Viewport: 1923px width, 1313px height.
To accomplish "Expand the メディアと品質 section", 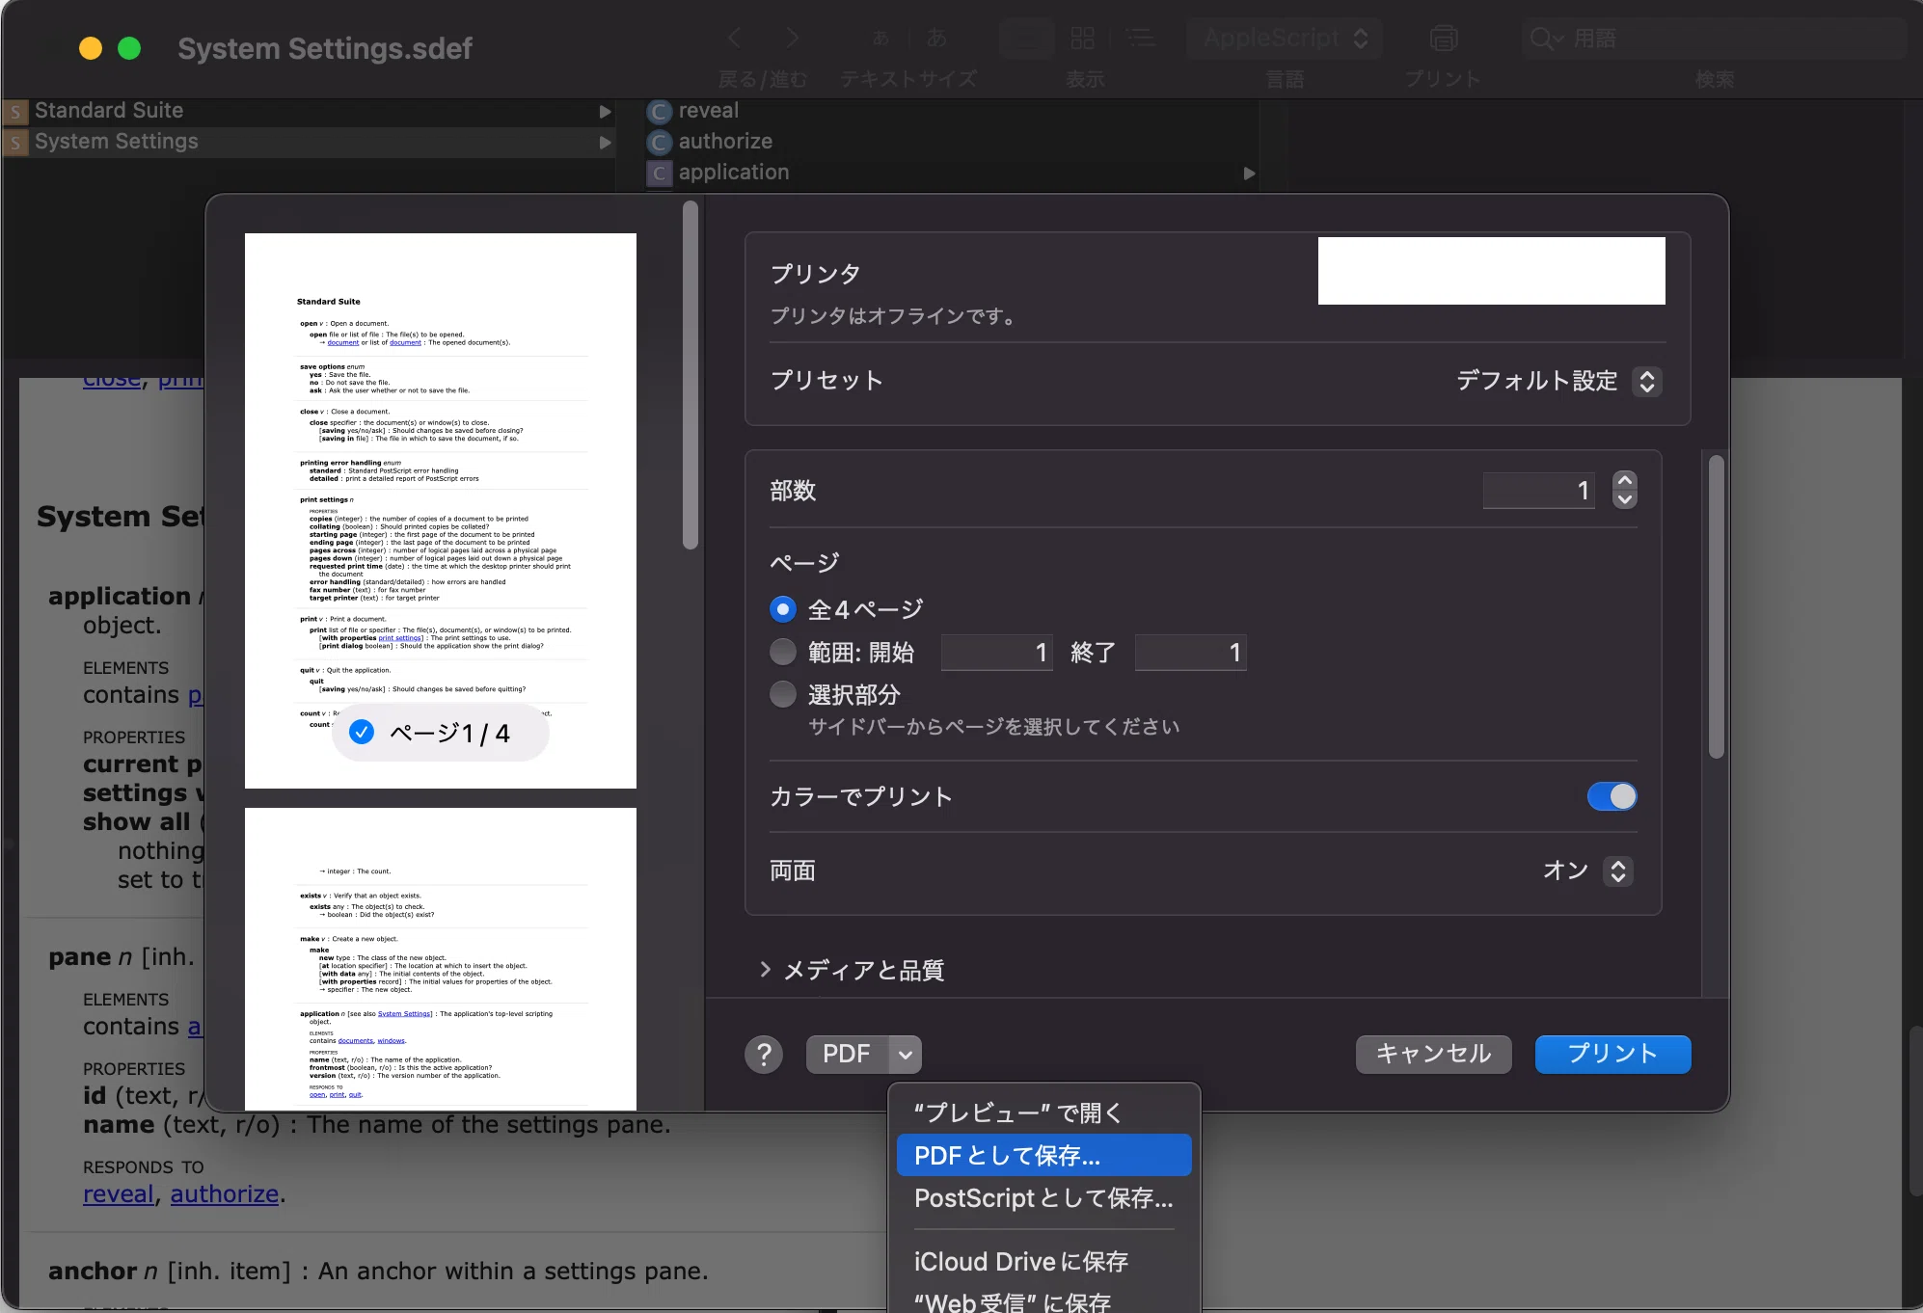I will pyautogui.click(x=766, y=969).
